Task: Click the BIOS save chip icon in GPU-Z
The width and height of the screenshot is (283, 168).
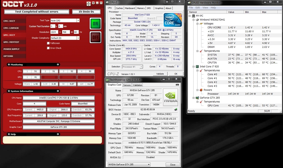Action: point(176,110)
